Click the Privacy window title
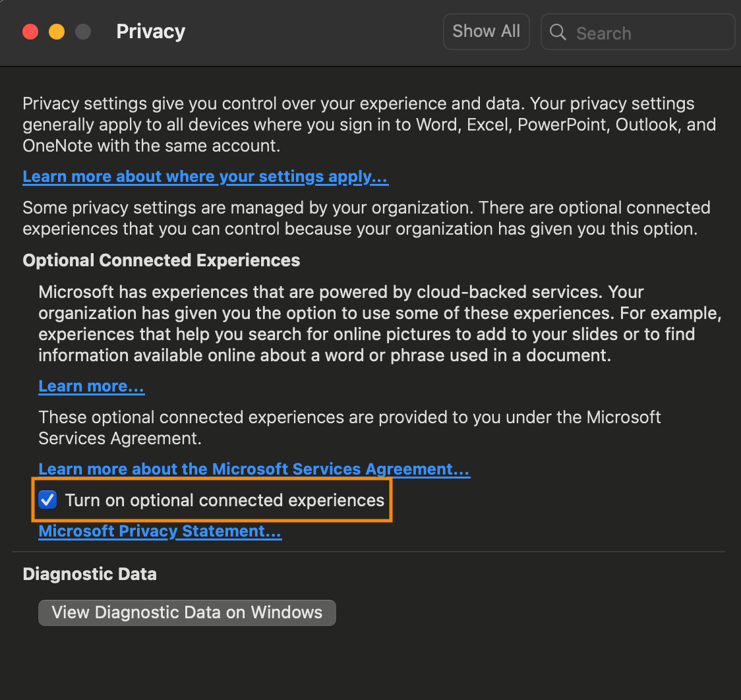Image resolution: width=741 pixels, height=700 pixels. [150, 32]
